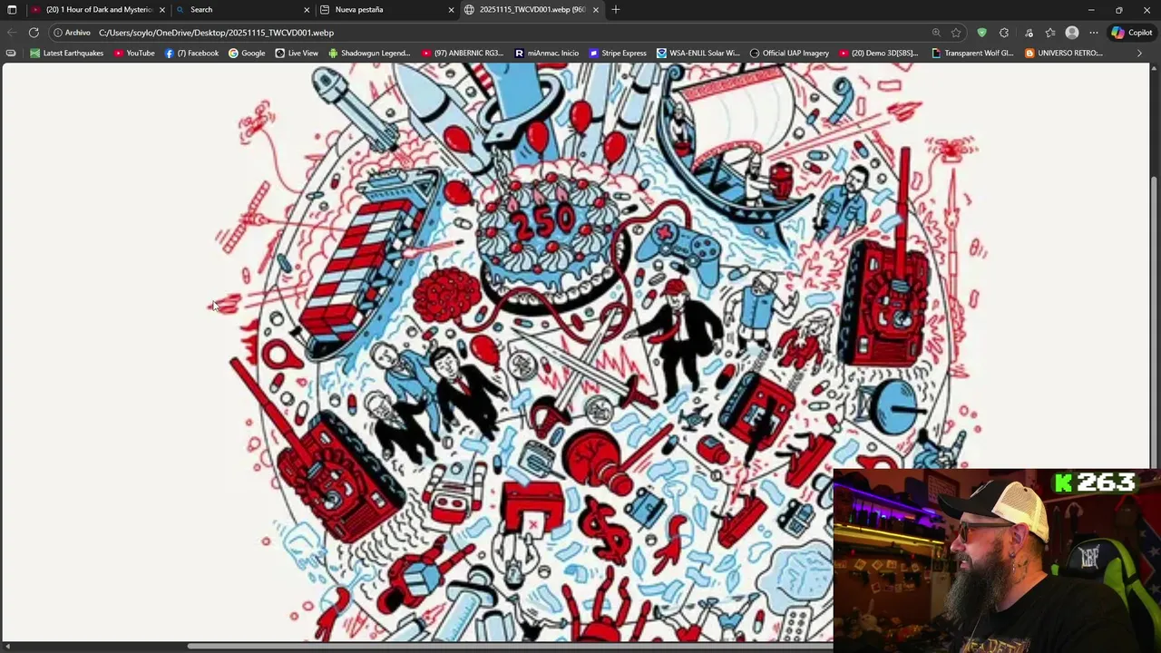Close the Nueva pestaña tab
Image resolution: width=1161 pixels, height=653 pixels.
(451, 10)
